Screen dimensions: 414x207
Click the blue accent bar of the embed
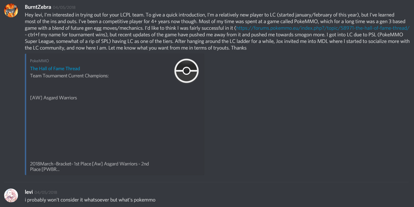click(x=25, y=114)
